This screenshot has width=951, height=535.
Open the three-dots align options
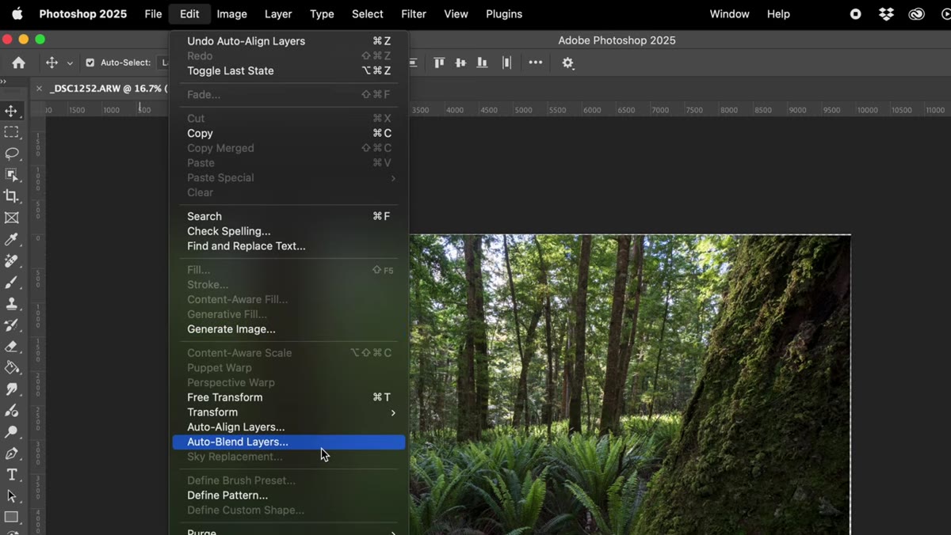click(536, 63)
